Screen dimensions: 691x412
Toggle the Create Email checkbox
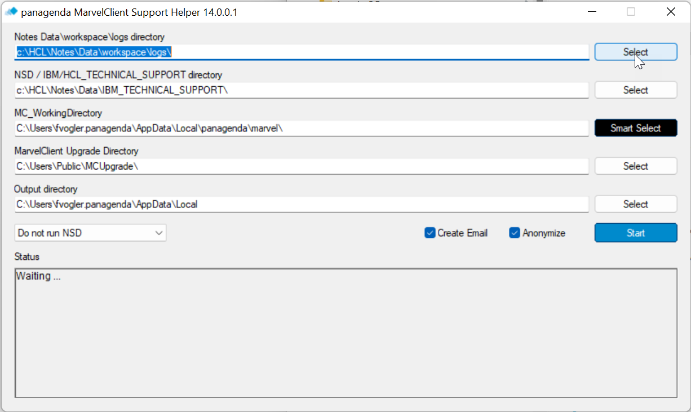tap(430, 233)
